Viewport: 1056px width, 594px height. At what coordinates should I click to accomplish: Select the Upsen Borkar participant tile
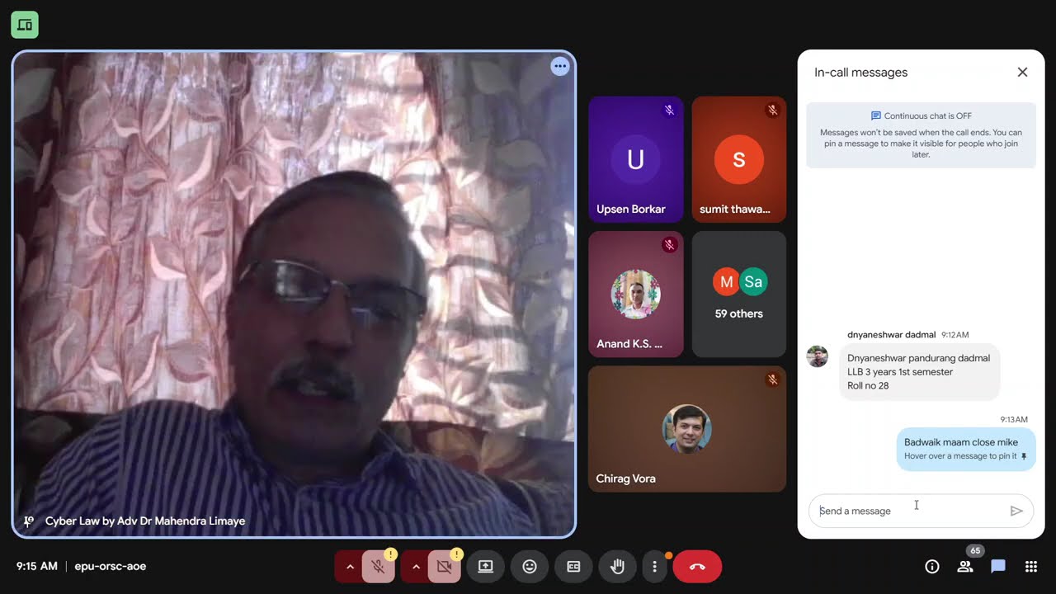(635, 159)
